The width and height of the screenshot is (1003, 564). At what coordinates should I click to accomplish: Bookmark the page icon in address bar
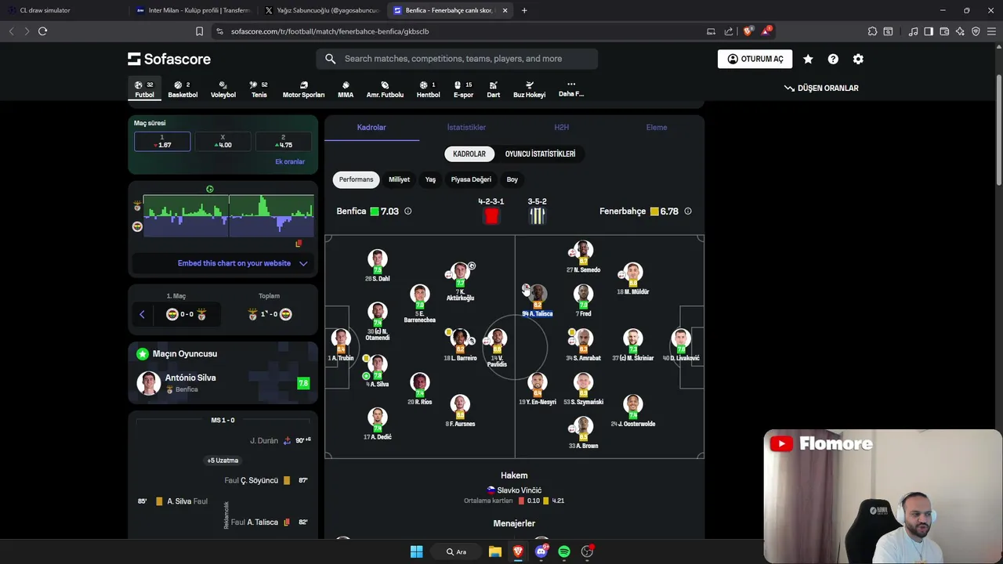tap(199, 31)
